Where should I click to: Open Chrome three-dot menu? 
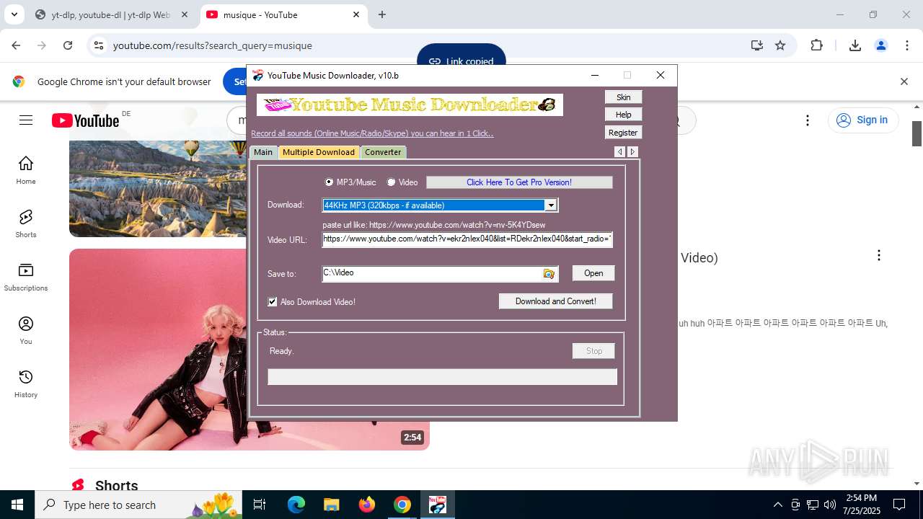click(x=907, y=45)
